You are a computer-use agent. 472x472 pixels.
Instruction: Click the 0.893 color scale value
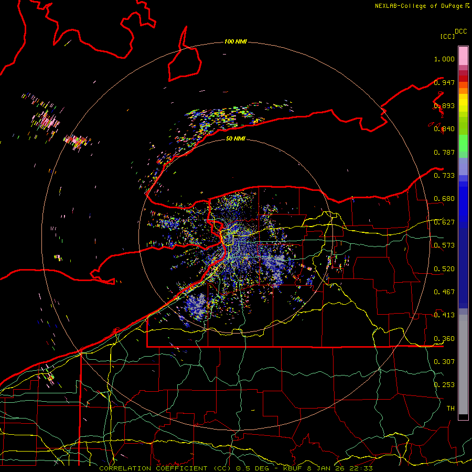(444, 106)
